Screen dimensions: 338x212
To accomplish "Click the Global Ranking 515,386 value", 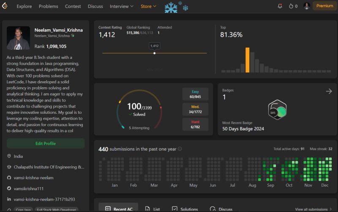I will coord(133,33).
